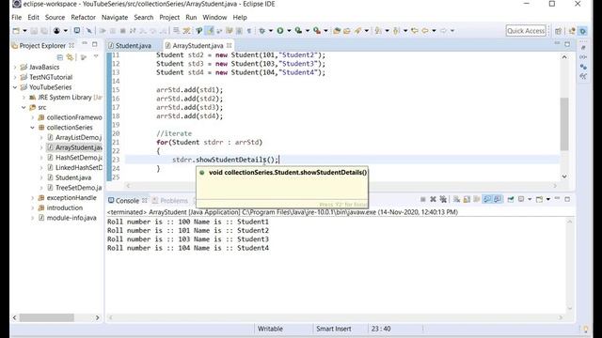The width and height of the screenshot is (602, 338).
Task: Open the Debug button dropdown arrow
Action: pyautogui.click(x=271, y=31)
